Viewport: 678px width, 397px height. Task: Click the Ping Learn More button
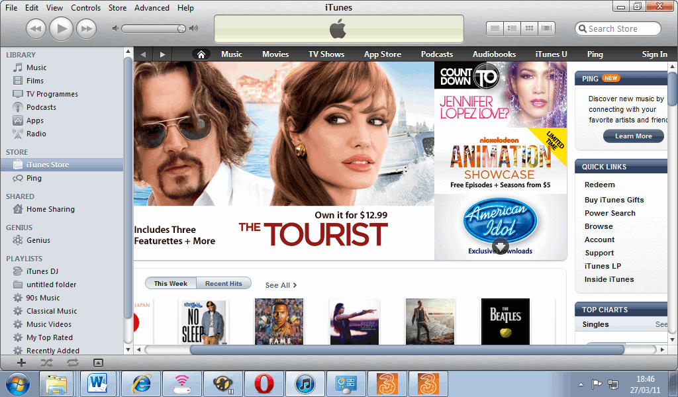pos(634,136)
